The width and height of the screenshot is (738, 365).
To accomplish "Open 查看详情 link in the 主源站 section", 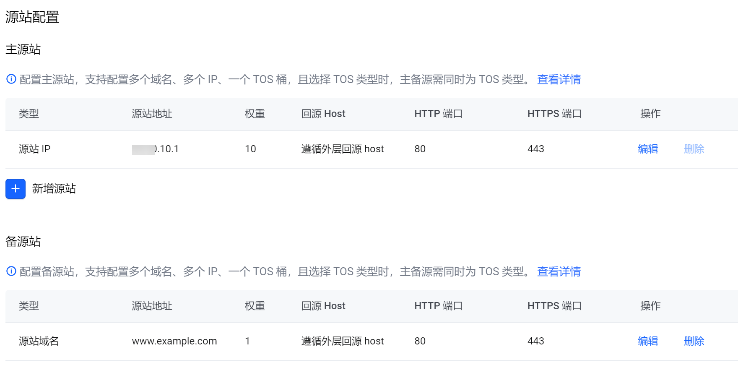I will 559,79.
